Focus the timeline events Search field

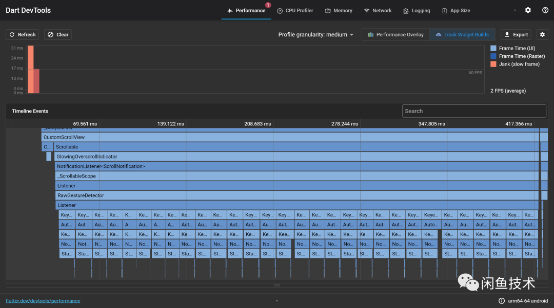[x=474, y=111]
